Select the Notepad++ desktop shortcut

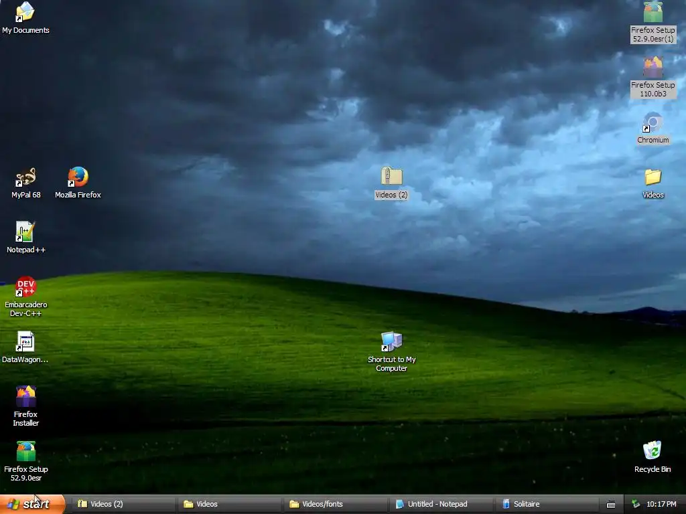[x=26, y=238]
